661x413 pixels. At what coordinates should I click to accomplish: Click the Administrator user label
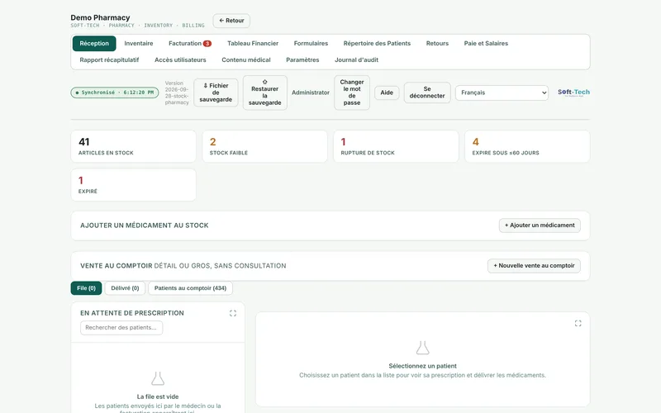click(x=311, y=93)
